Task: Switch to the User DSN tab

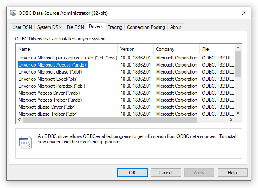Action: 22,27
